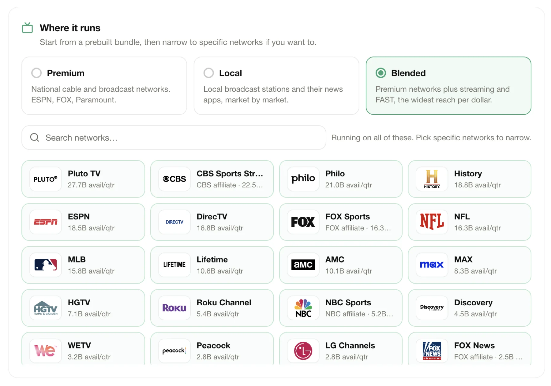This screenshot has height=386, width=551.
Task: Select NFL network name
Action: click(462, 216)
